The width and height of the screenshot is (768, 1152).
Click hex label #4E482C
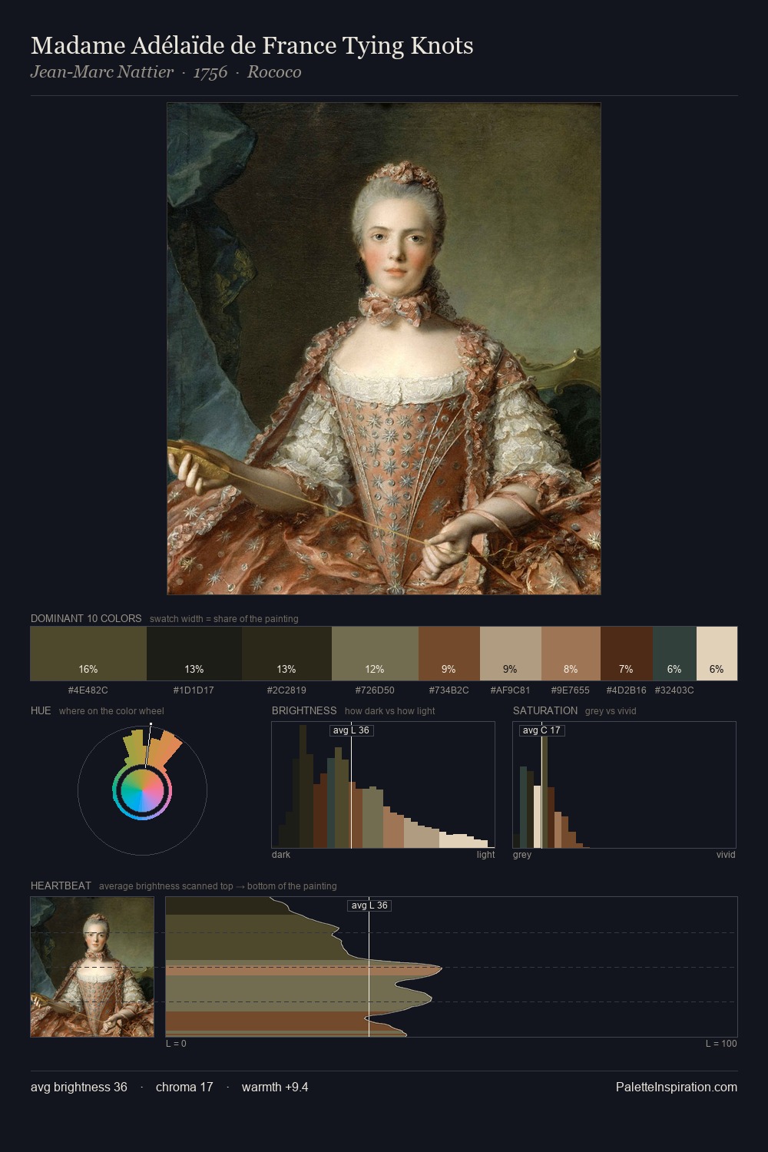point(88,690)
